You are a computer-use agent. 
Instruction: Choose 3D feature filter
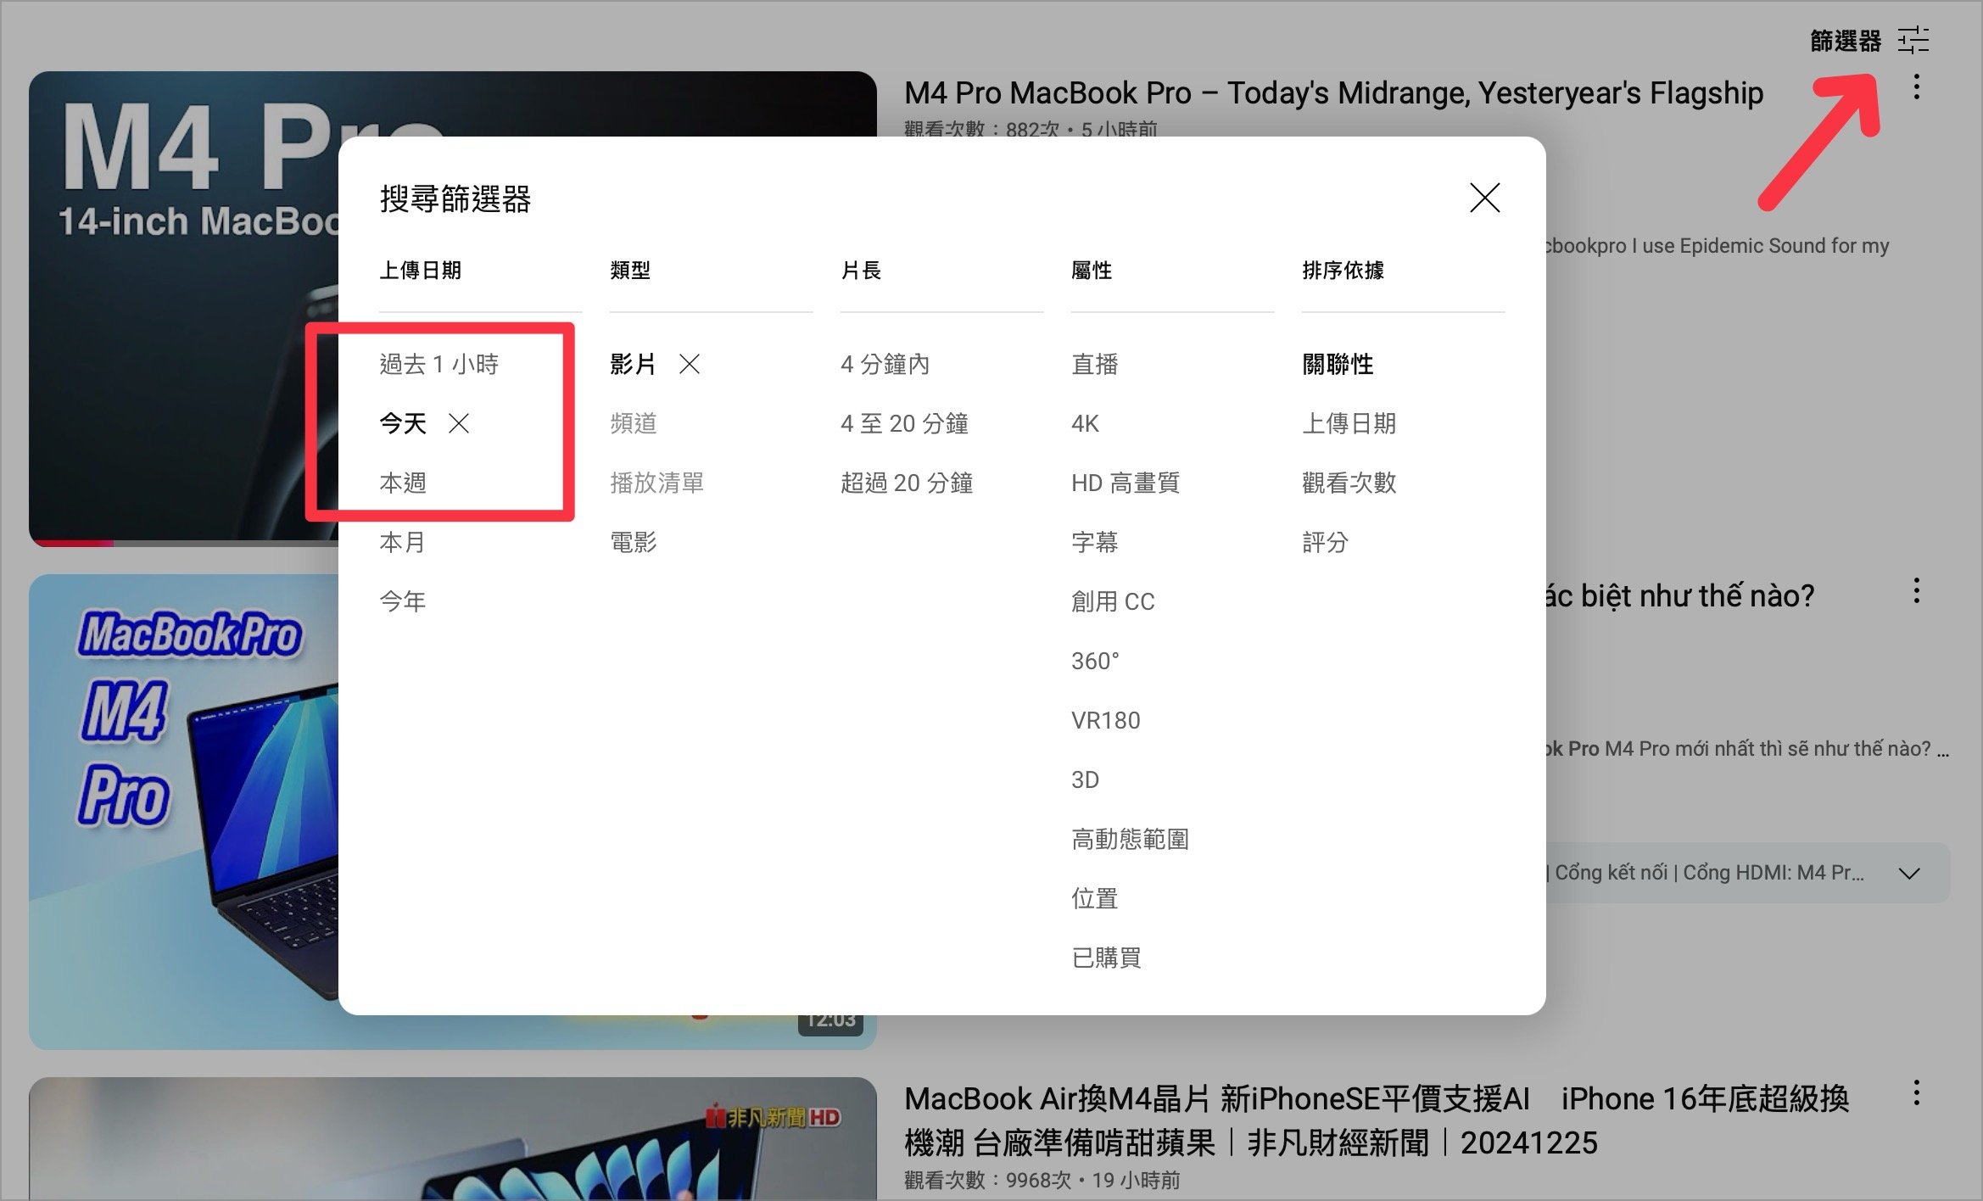(1085, 779)
